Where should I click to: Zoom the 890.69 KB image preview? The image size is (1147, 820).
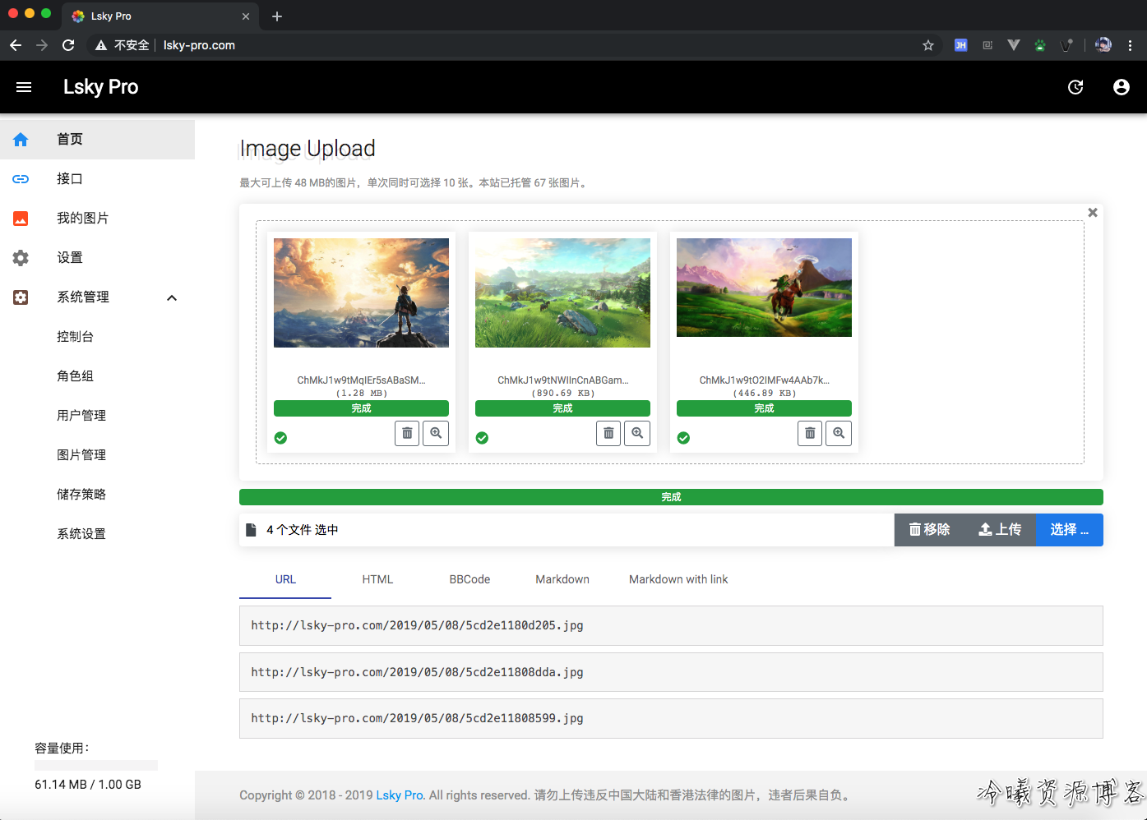637,433
